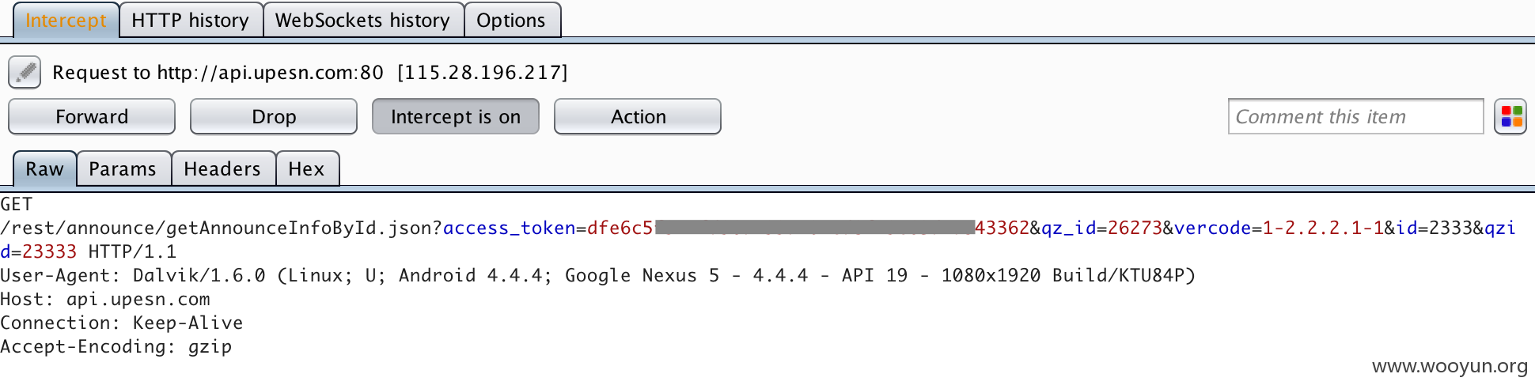View the request in Hex tab
Image resolution: width=1535 pixels, height=389 pixels.
coord(307,169)
